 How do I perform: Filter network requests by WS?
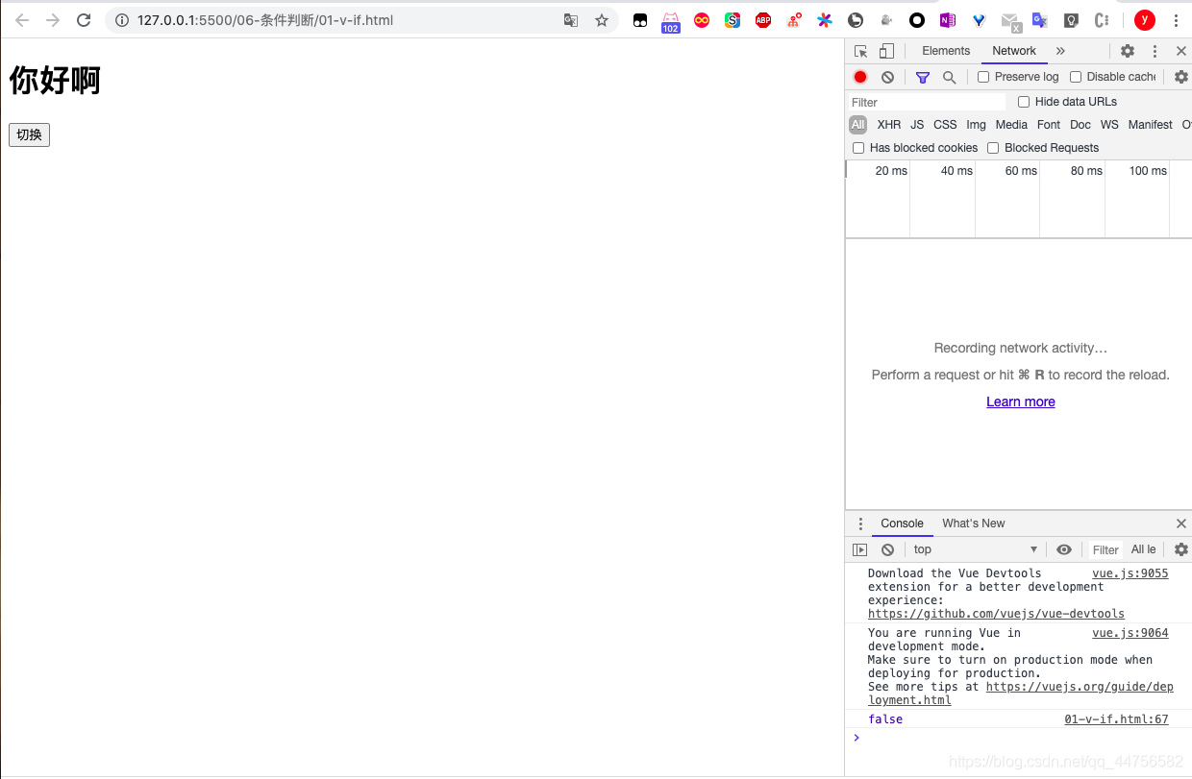tap(1109, 125)
